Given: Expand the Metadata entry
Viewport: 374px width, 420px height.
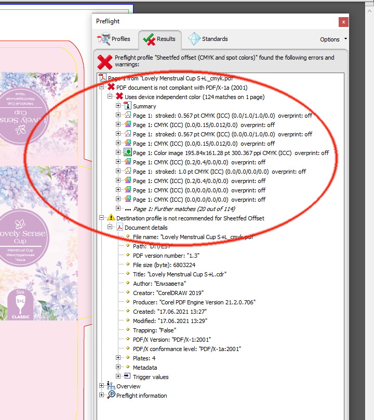Looking at the screenshot, I should point(118,367).
